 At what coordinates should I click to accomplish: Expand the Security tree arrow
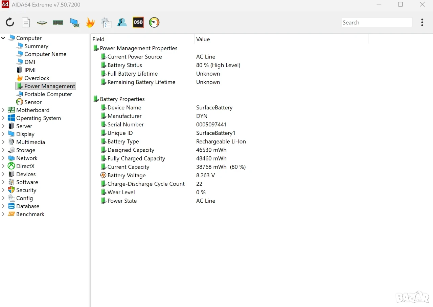pos(3,190)
